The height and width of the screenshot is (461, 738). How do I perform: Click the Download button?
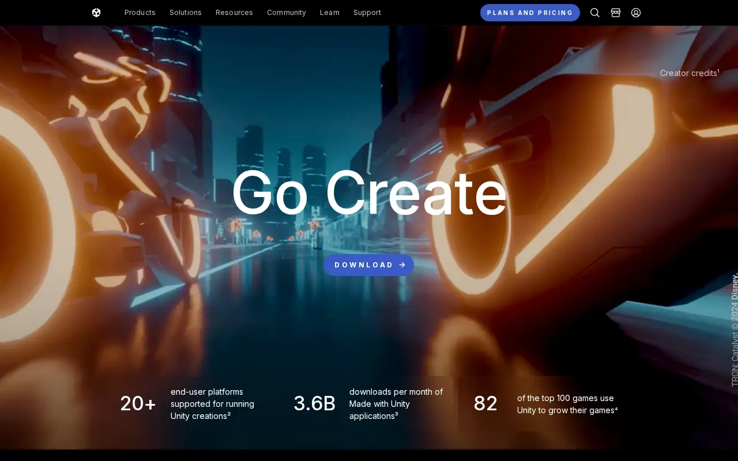[x=369, y=265]
